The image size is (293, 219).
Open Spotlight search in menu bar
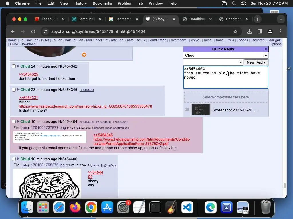pos(234,3)
